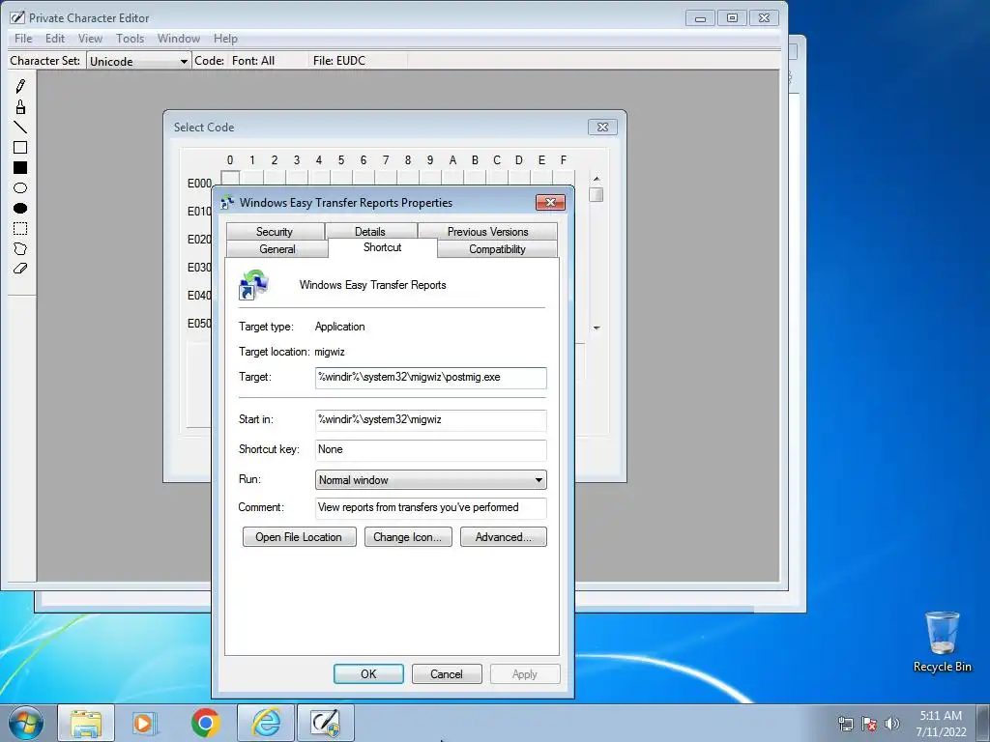Select the Brush tool in Private Character Editor
The height and width of the screenshot is (742, 990).
tap(20, 106)
